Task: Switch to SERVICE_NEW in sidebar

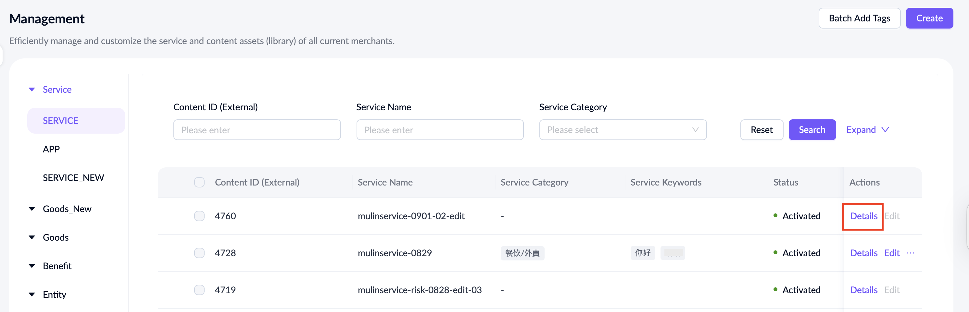Action: [73, 178]
